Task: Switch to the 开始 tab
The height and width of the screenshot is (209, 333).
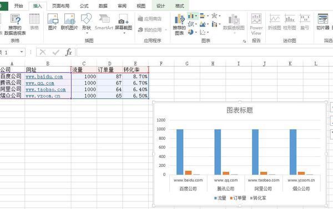Action: (x=18, y=6)
